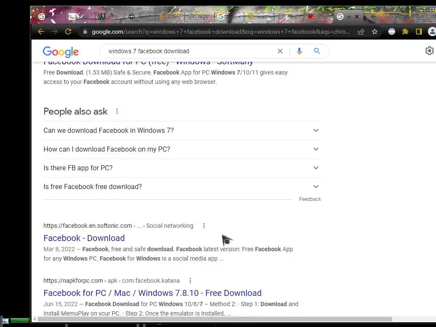The image size is (436, 327).
Task: Expand 'How can I download Facebook on my PC?'
Action: (x=182, y=149)
